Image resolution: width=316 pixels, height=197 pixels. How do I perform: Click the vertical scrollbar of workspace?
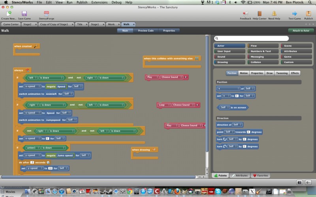(x=207, y=93)
